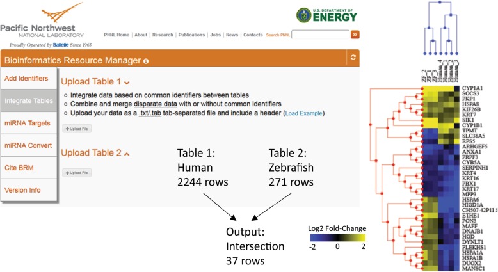Click the Pacific Northwest National Laboratory logo
The image size is (498, 272).
[46, 25]
